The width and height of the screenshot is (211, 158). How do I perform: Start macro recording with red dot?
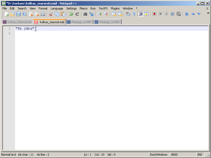click(x=154, y=14)
